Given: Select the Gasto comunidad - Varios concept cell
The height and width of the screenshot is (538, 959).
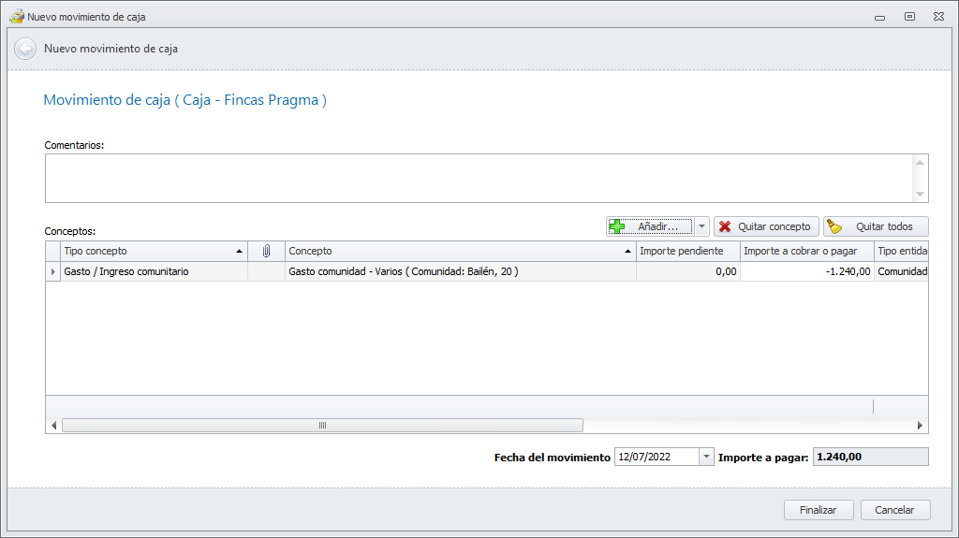Looking at the screenshot, I should [460, 271].
